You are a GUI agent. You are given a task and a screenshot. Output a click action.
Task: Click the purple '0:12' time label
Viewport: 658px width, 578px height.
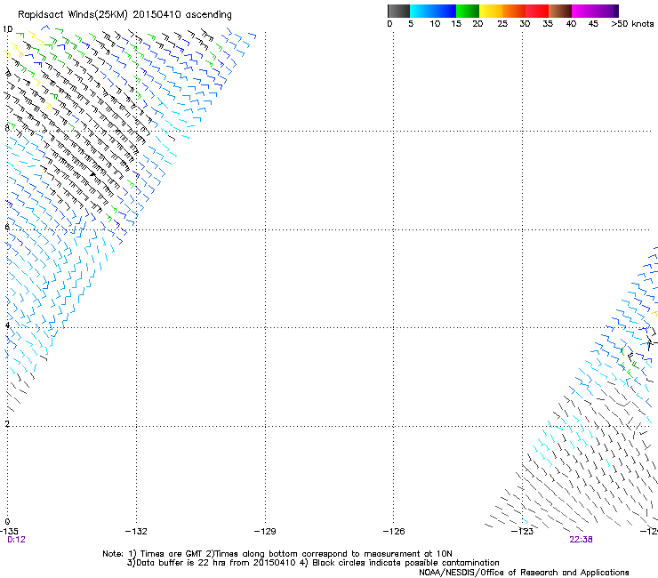[x=16, y=540]
